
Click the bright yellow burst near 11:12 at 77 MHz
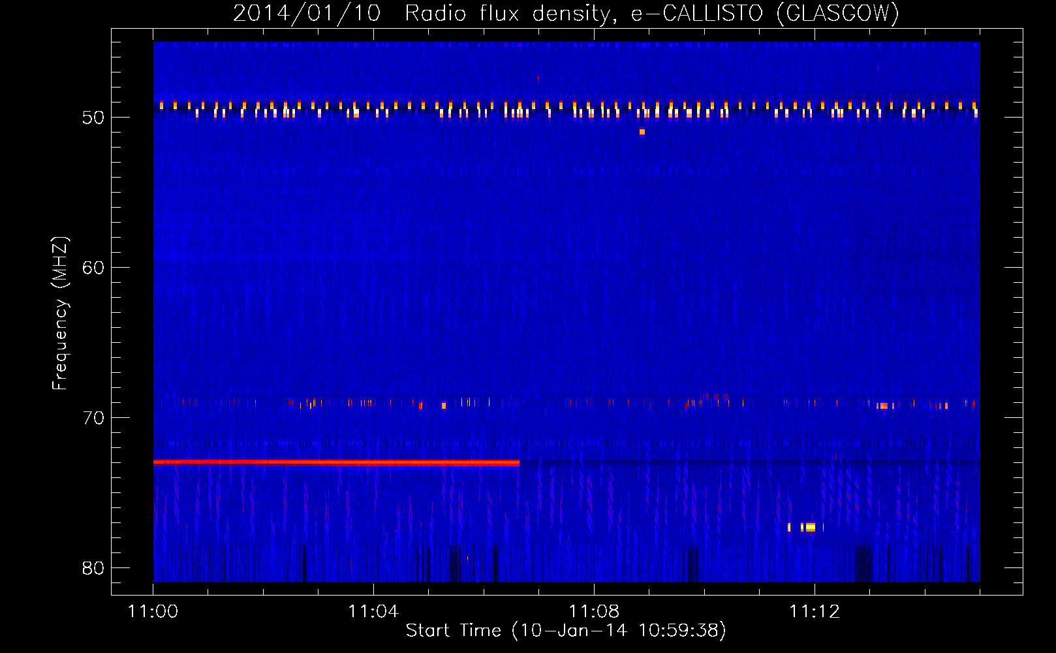[809, 527]
